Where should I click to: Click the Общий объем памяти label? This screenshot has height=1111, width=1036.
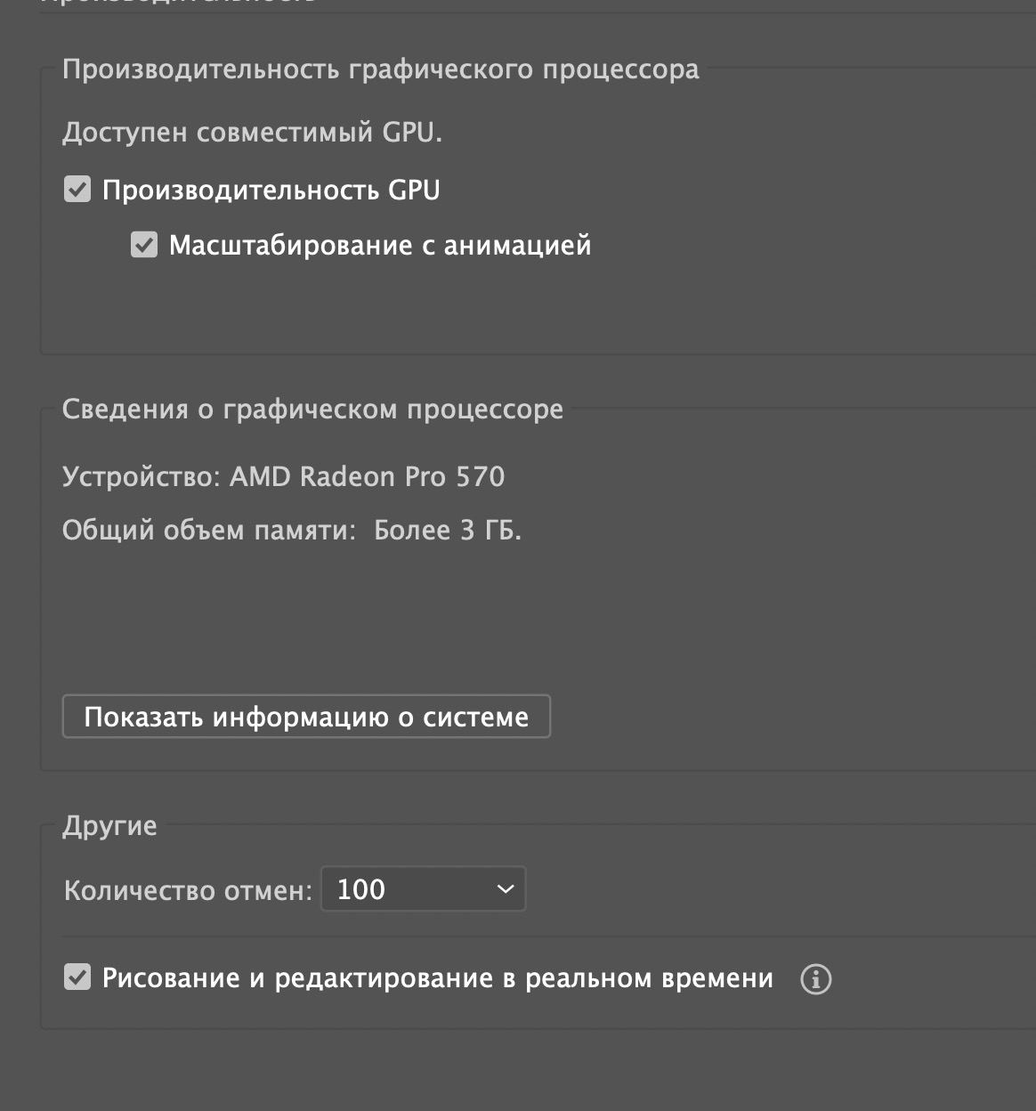pos(209,530)
